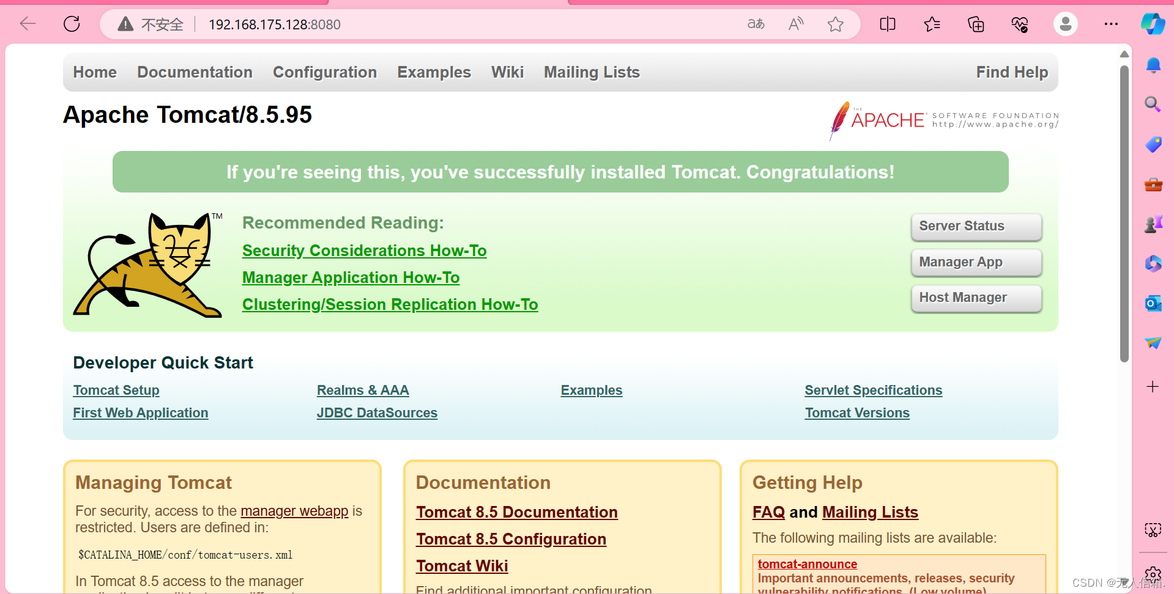The width and height of the screenshot is (1174, 594).
Task: Open the Tomcat Wiki link
Action: pyautogui.click(x=462, y=566)
